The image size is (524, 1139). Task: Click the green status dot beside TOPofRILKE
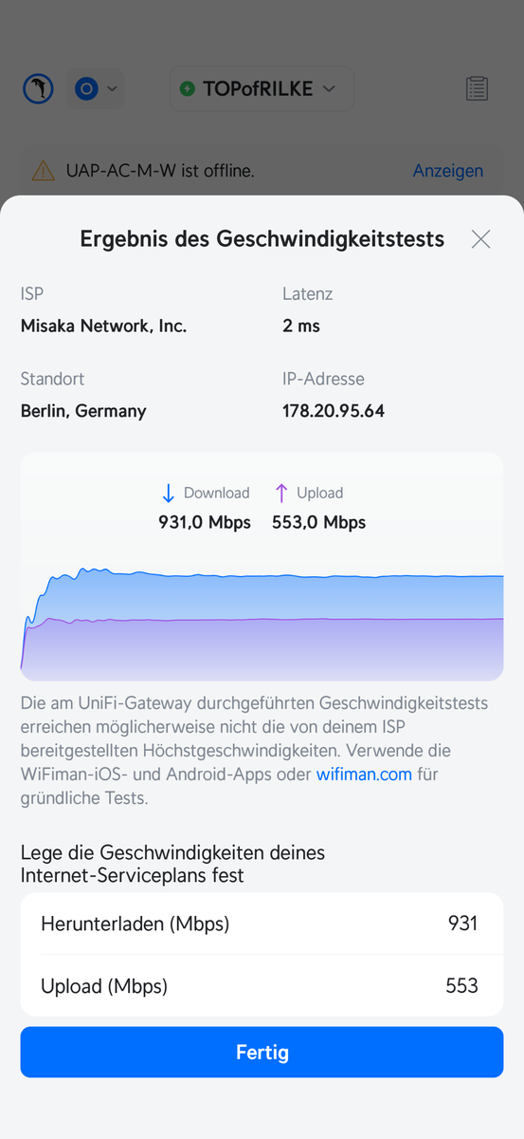click(187, 88)
